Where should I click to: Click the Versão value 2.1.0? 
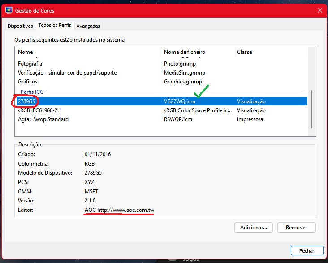(x=90, y=201)
